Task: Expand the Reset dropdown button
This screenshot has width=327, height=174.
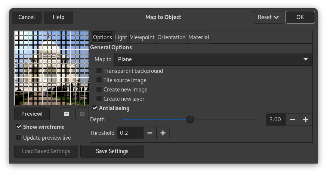Action: (x=268, y=17)
